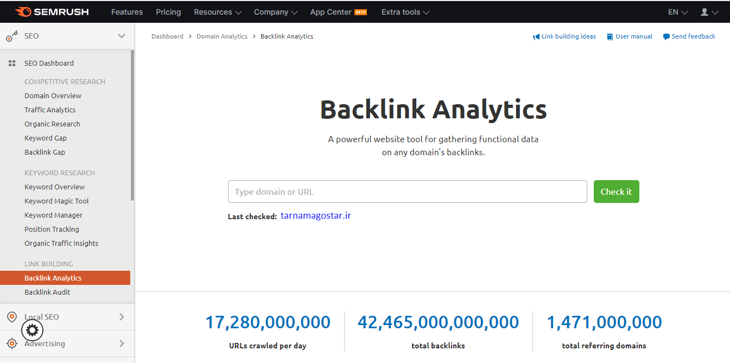Click the Semrush logo

(x=52, y=12)
